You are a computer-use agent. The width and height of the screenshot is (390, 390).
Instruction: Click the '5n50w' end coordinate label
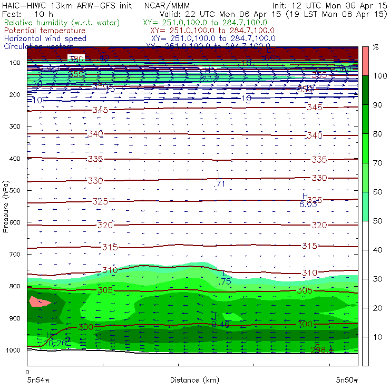[347, 380]
